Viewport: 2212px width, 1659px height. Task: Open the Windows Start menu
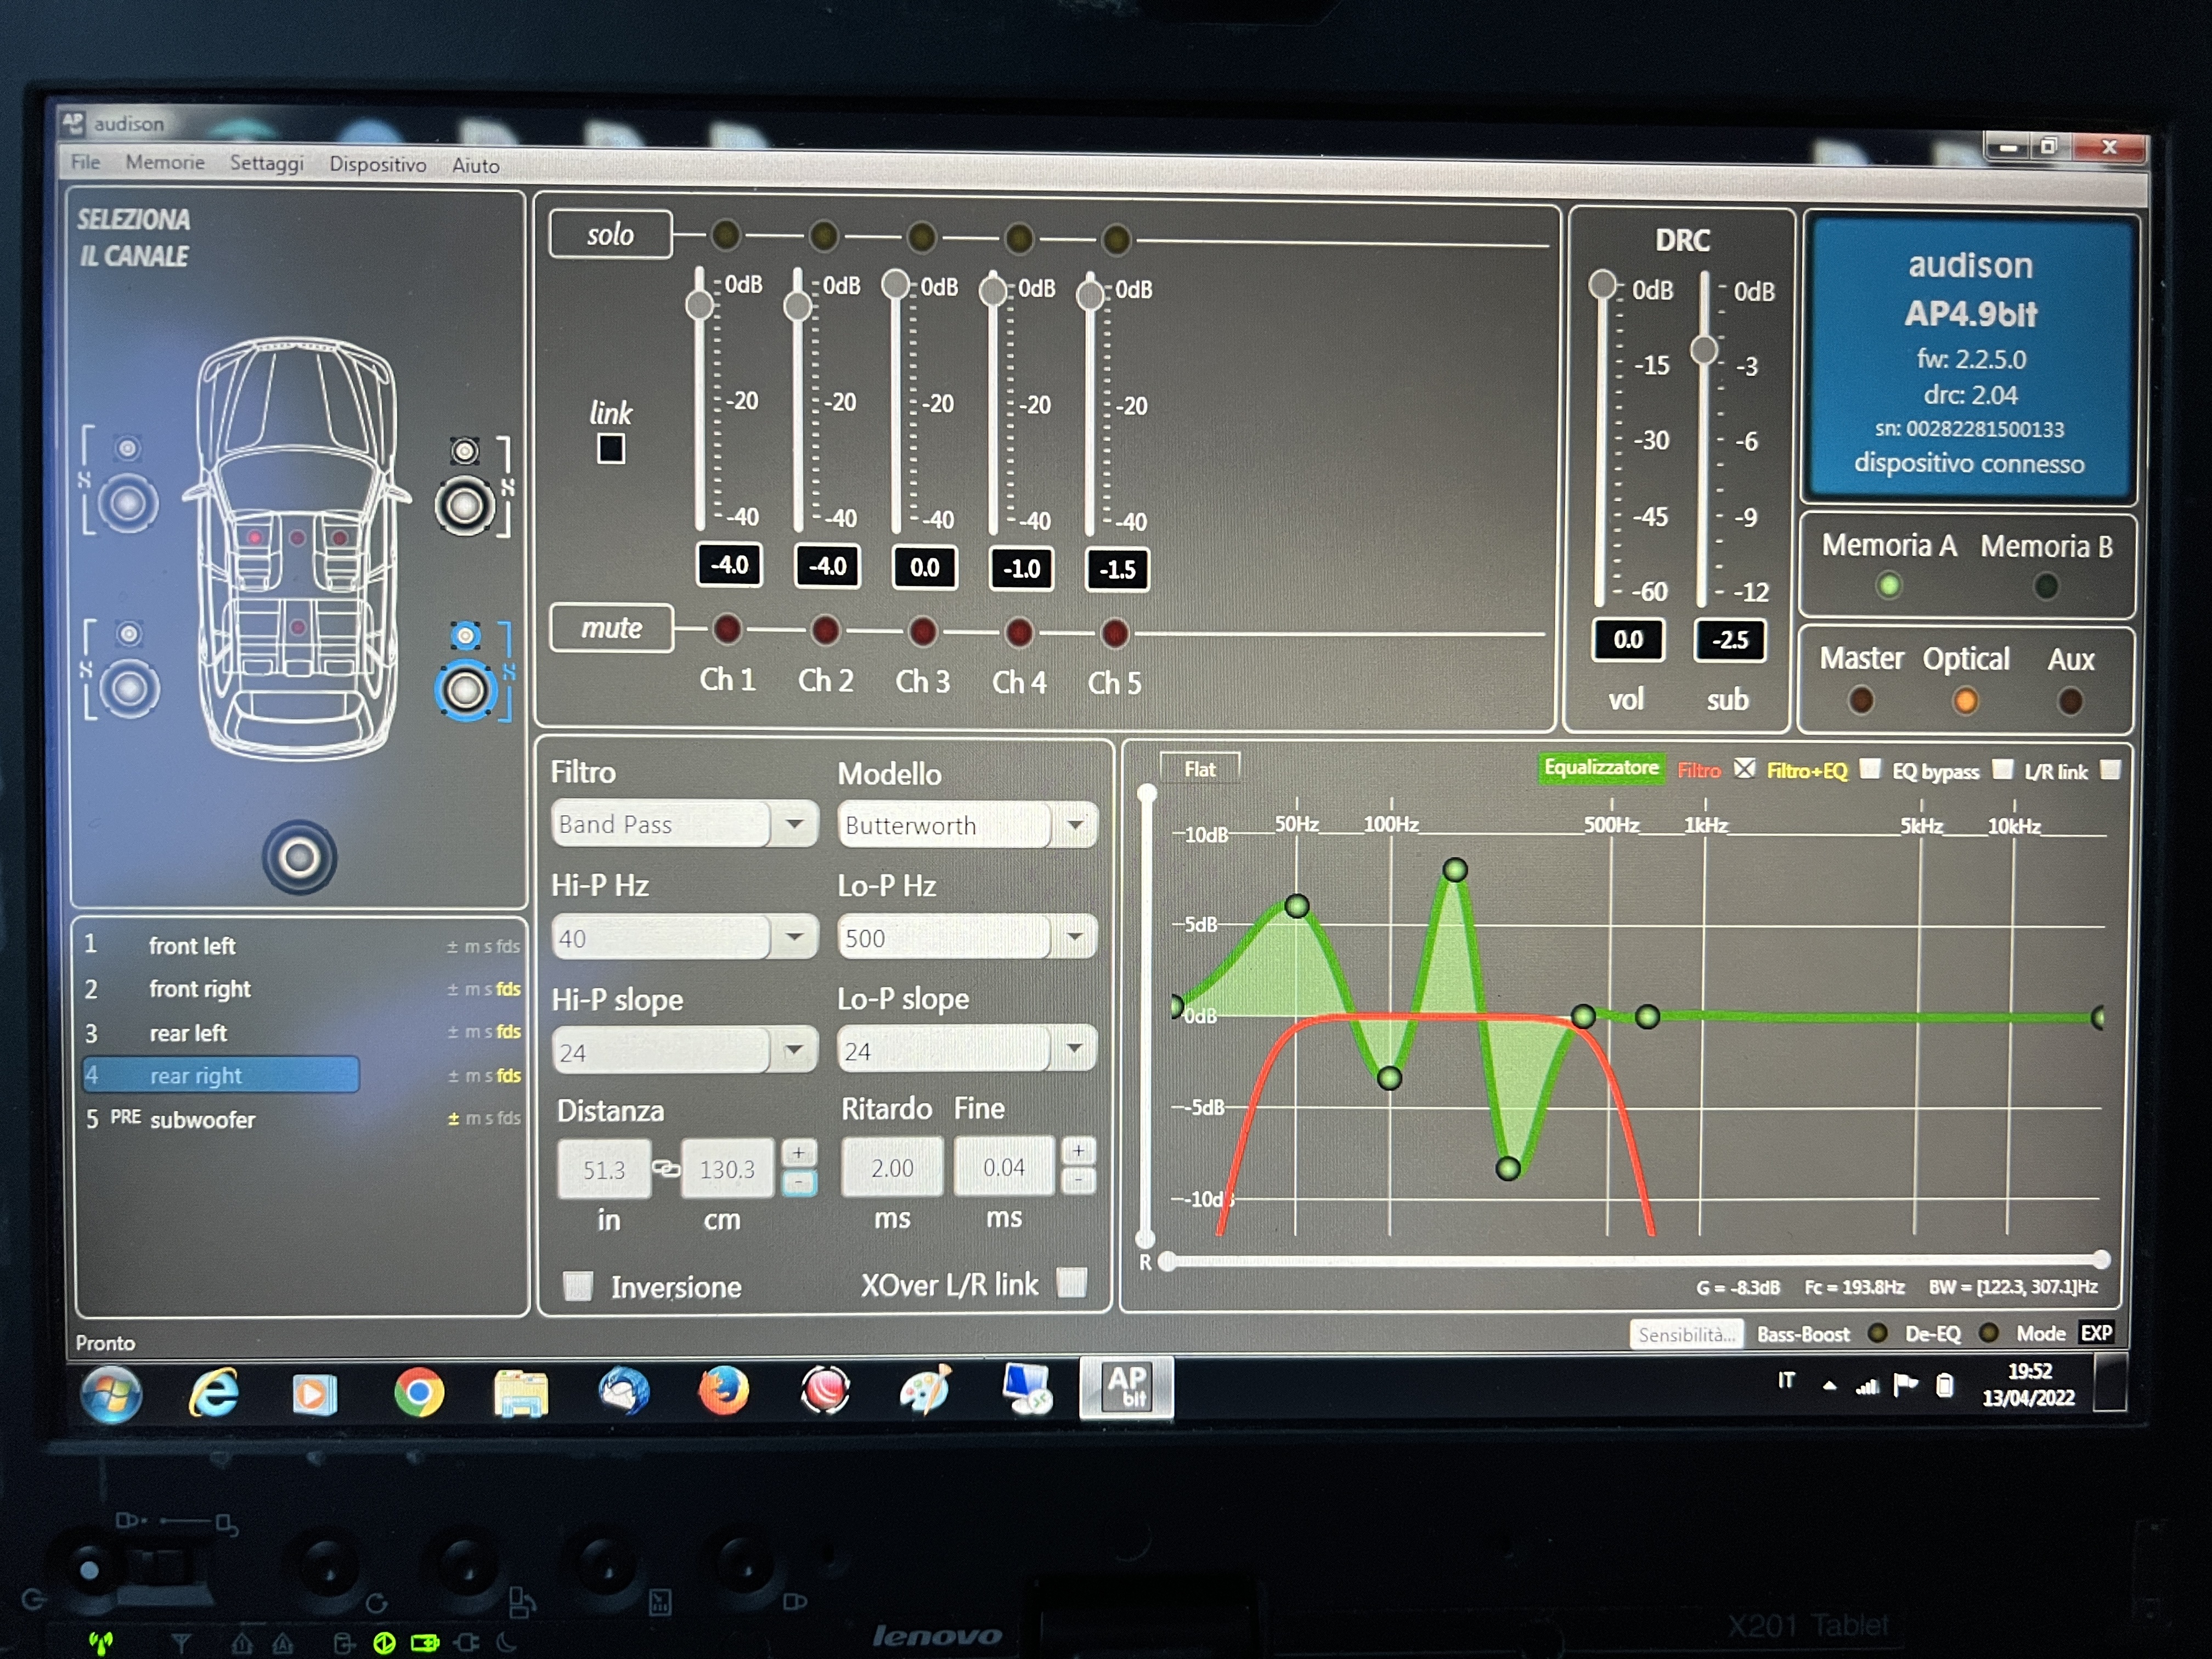tap(111, 1393)
